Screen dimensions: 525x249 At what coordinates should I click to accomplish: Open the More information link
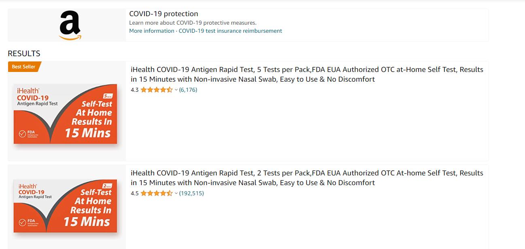[x=151, y=31]
